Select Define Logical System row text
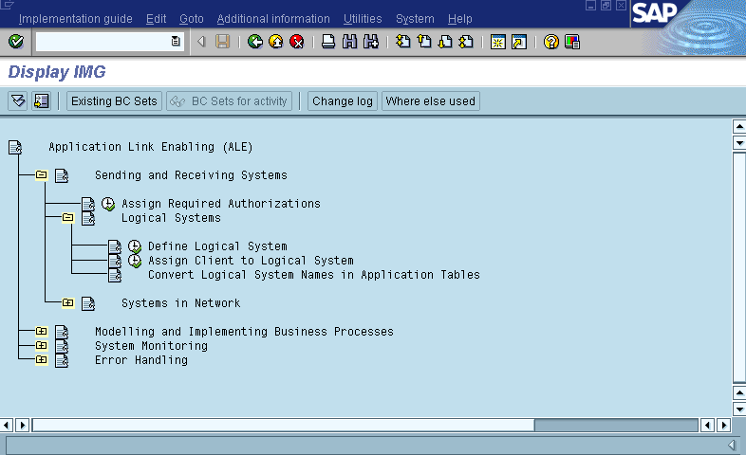The image size is (746, 455). (217, 246)
